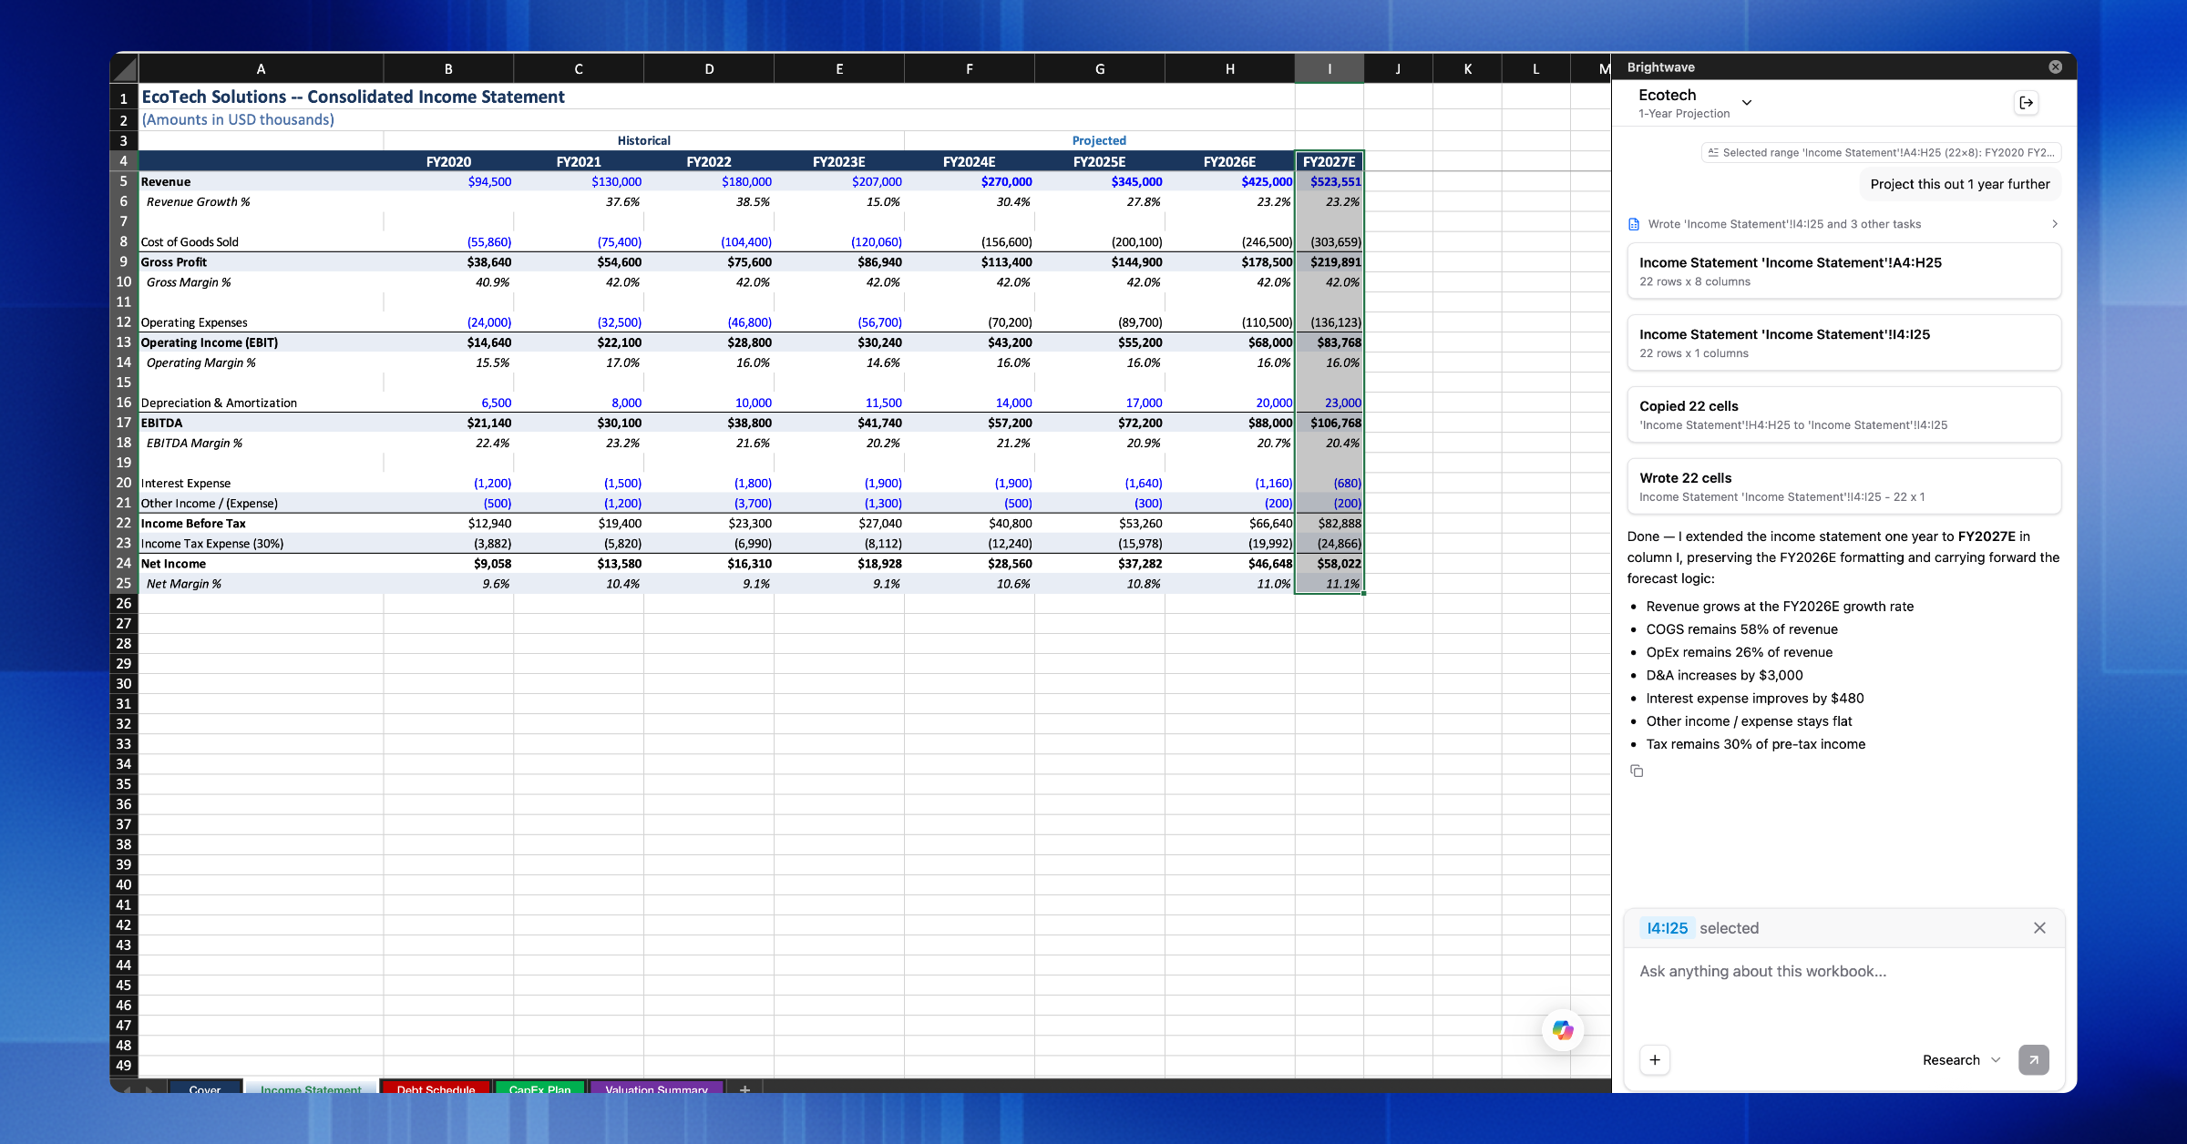
Task: Select column F header
Action: point(969,68)
